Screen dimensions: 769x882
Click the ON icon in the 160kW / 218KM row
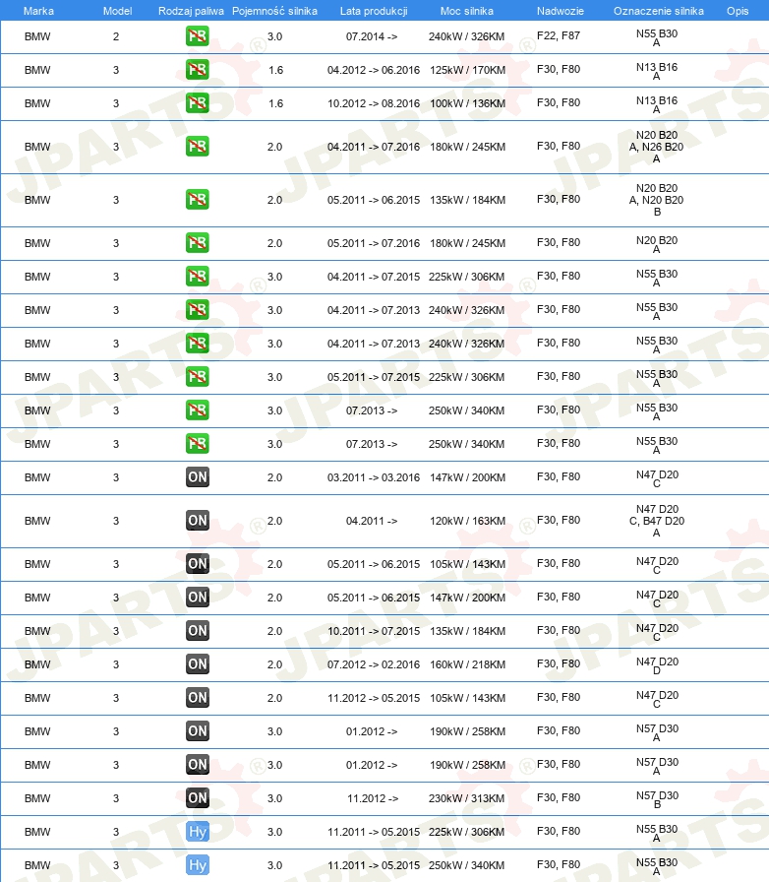click(198, 663)
